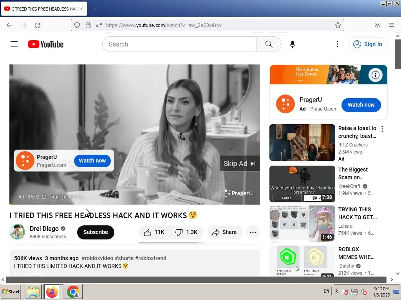Open Firefox application menu
The width and height of the screenshot is (401, 300).
(x=391, y=25)
